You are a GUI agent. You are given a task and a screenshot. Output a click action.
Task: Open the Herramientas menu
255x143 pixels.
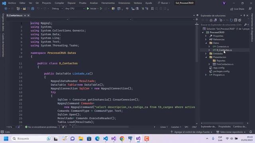point(108,3)
